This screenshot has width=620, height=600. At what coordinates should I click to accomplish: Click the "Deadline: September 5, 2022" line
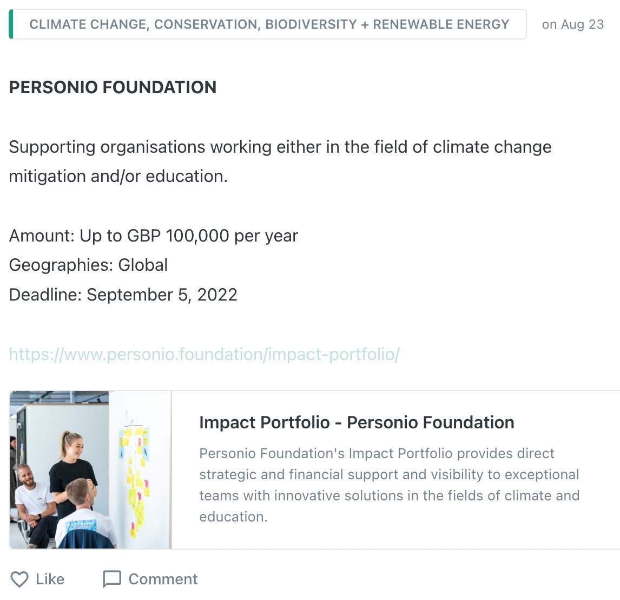(123, 295)
